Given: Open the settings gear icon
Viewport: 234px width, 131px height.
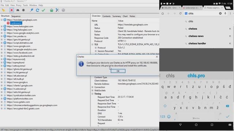Looking at the screenshot, I should [x=63, y=10].
